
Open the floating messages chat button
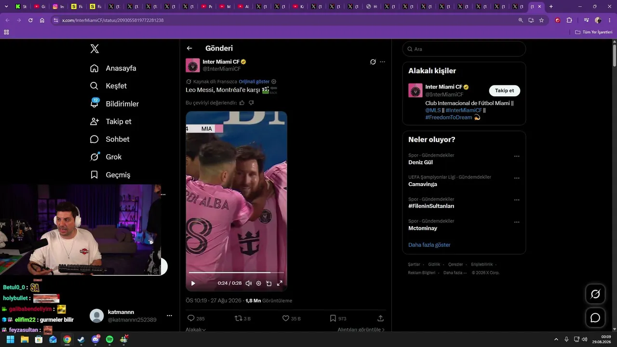pos(595,318)
